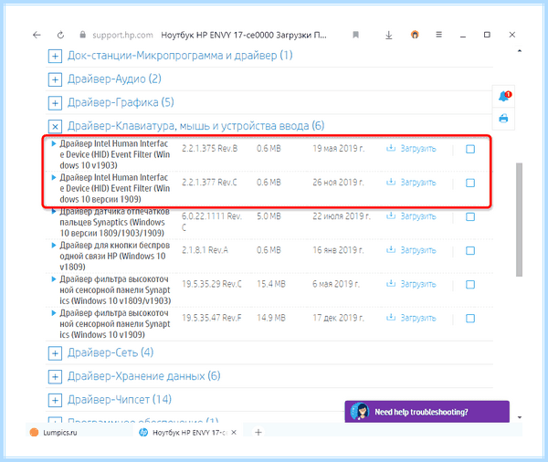Click Загрузить for the 17 дек 2019 driver
This screenshot has width=548, height=462.
click(418, 318)
